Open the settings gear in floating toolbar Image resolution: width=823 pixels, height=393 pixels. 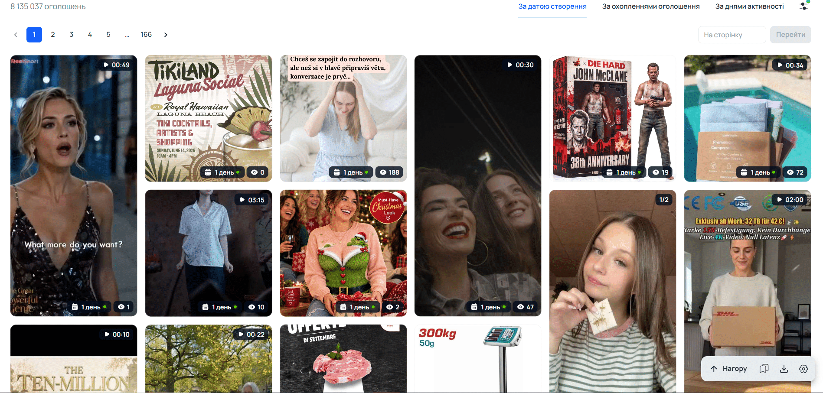803,369
